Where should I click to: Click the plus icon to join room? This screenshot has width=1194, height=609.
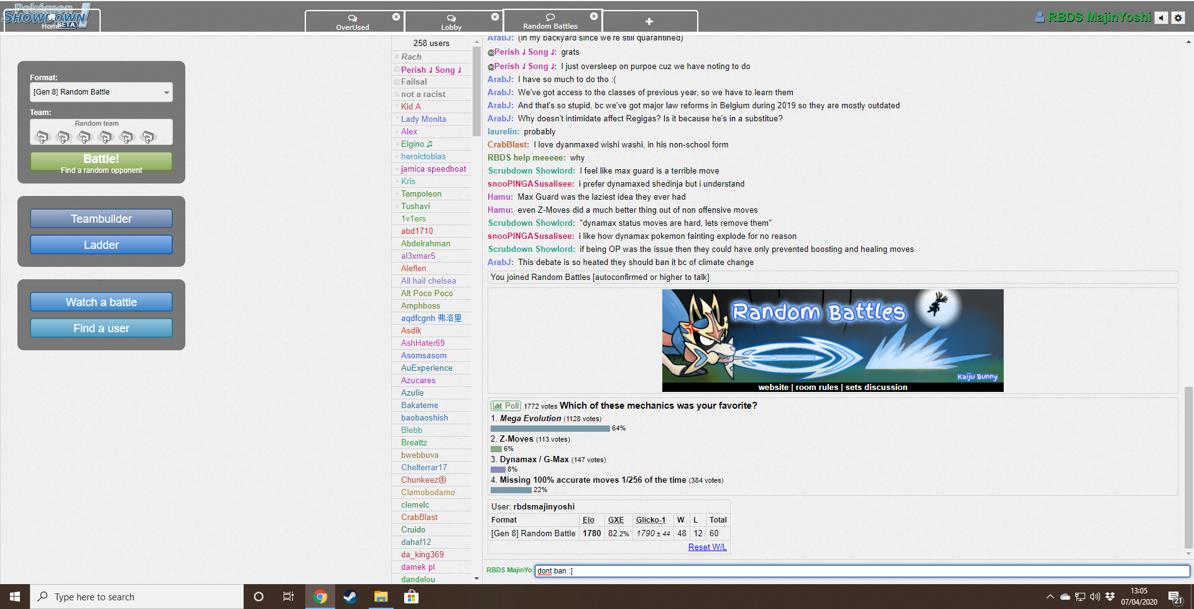(x=649, y=21)
